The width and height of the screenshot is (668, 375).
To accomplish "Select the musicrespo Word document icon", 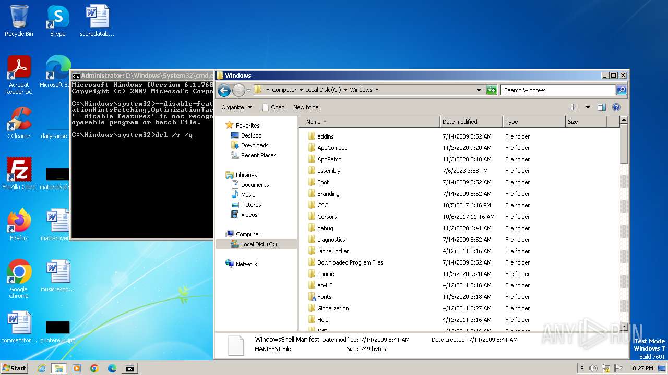I will [x=57, y=276].
